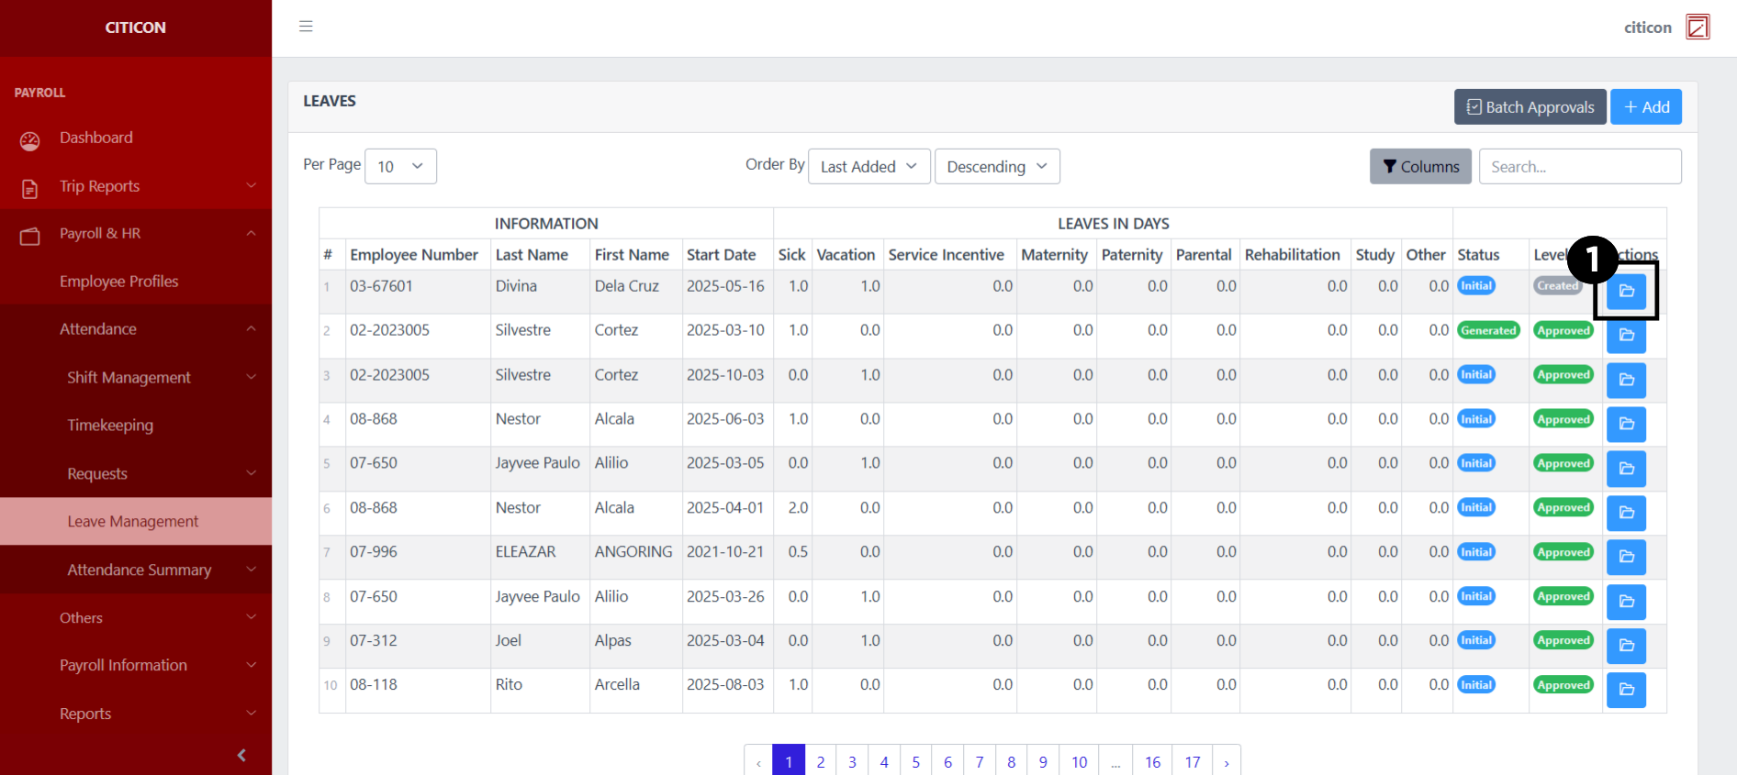The height and width of the screenshot is (775, 1737).
Task: Open folder icon for Rito Arcella's leave
Action: tap(1626, 690)
